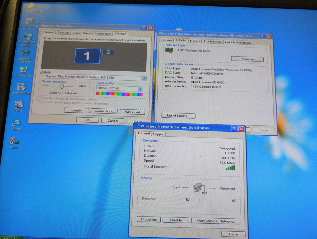Switch to the Appearance tab

[x=103, y=34]
